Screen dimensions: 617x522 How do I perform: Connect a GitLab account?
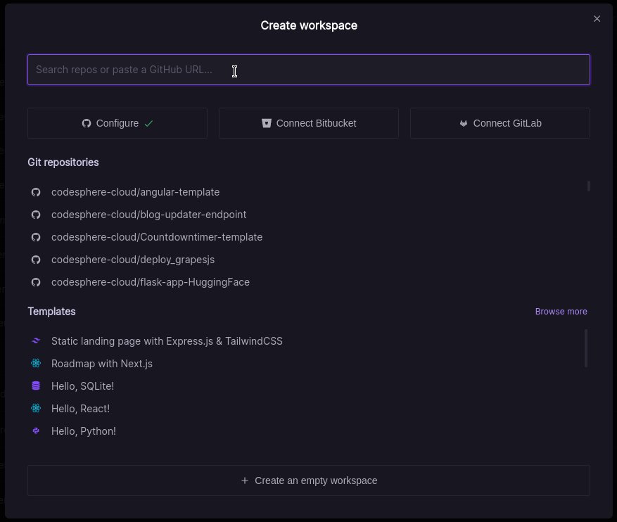coord(500,122)
